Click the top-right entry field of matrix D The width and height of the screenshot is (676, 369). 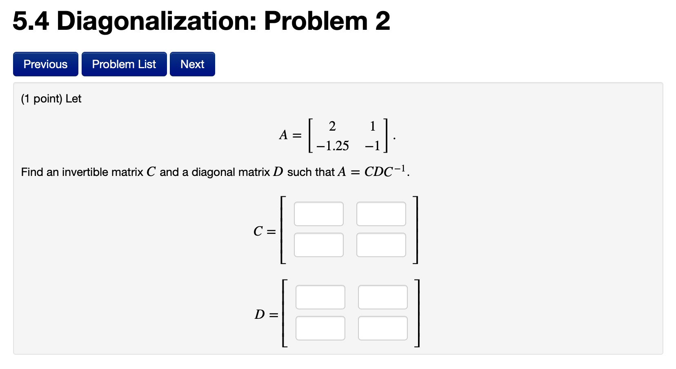(382, 297)
